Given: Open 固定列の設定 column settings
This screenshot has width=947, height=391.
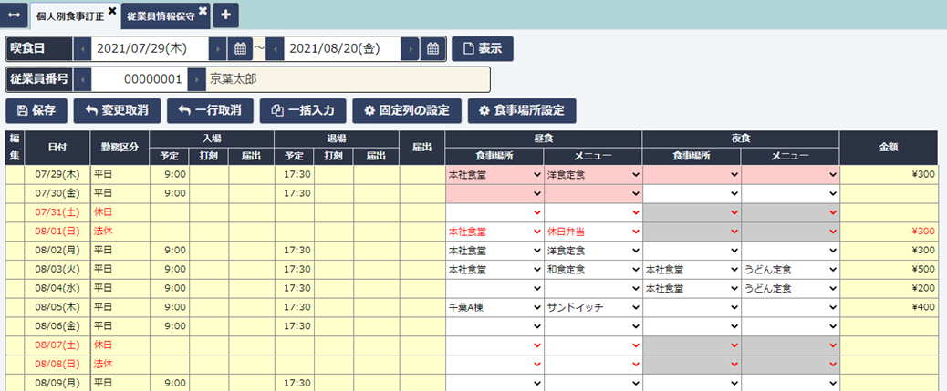Looking at the screenshot, I should [x=406, y=111].
